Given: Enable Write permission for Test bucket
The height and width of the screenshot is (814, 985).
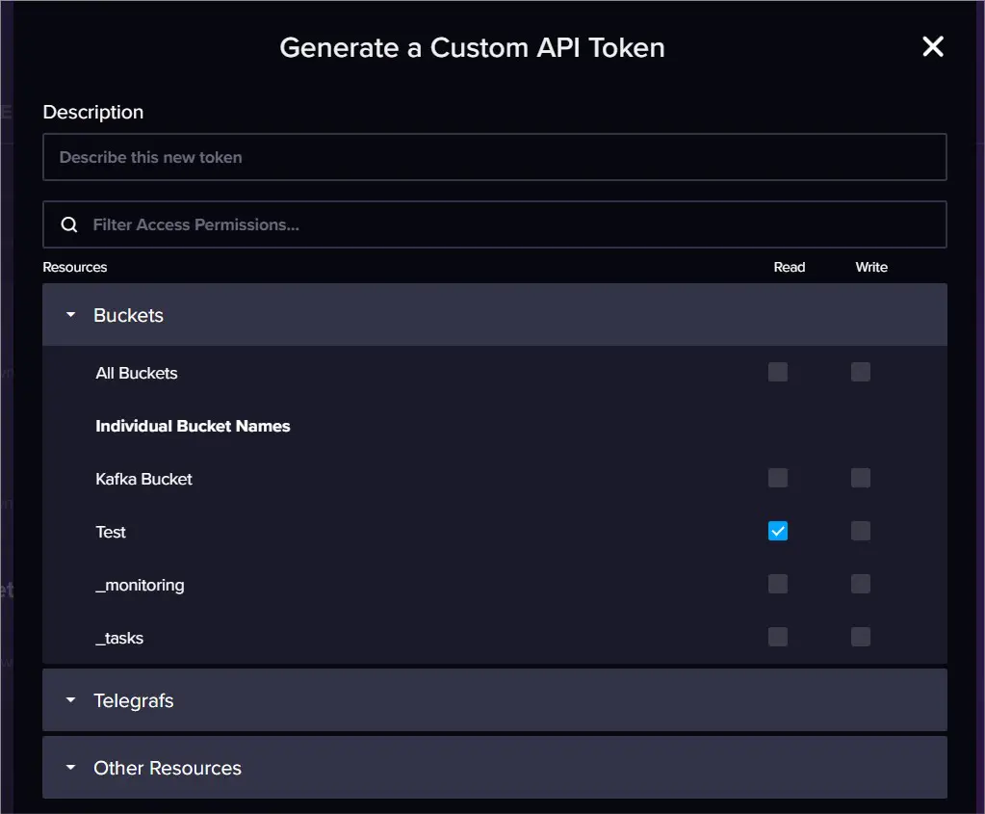Looking at the screenshot, I should [861, 531].
